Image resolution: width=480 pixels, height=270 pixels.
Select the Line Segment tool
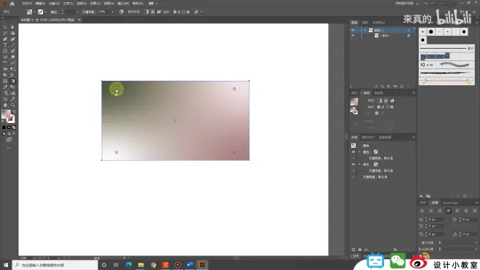[x=13, y=45]
